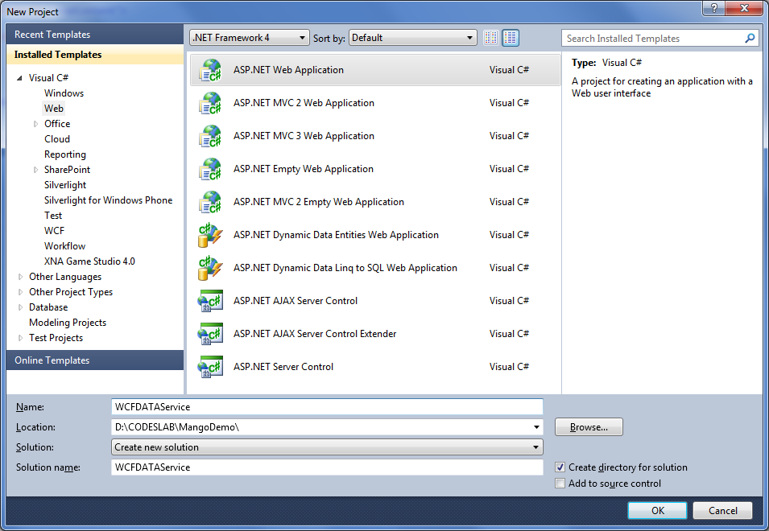Click the project Name text field
The height and width of the screenshot is (531, 769).
coord(326,407)
